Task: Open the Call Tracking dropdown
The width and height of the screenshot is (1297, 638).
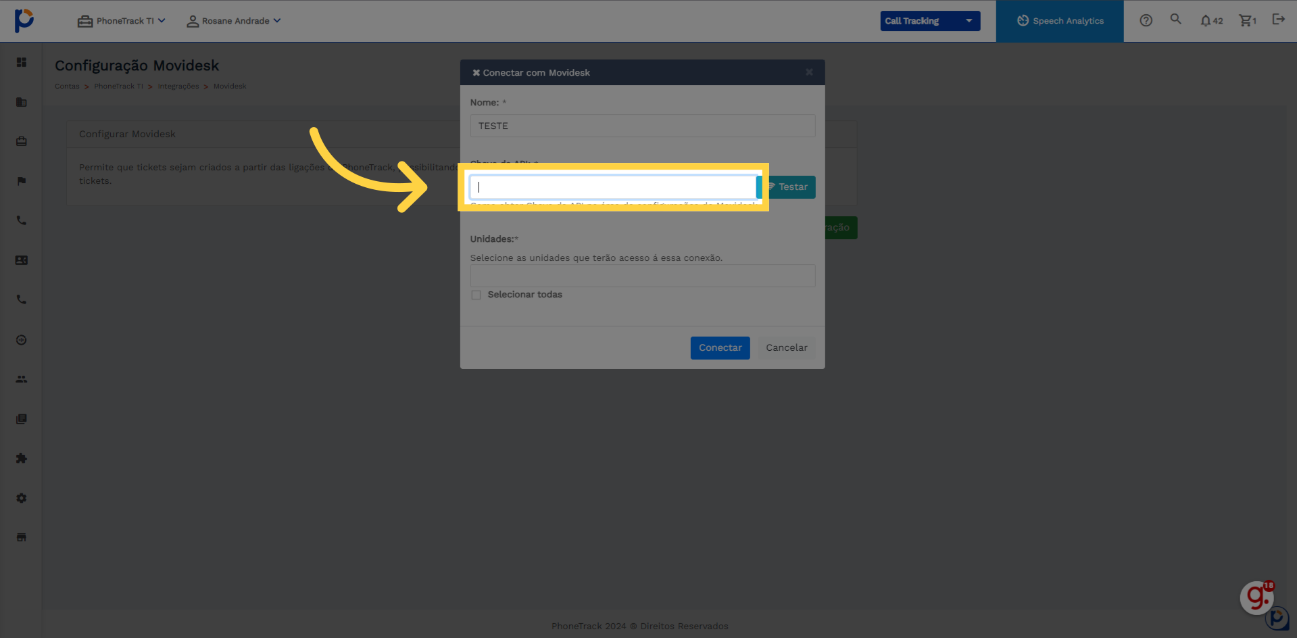Action: click(x=930, y=21)
